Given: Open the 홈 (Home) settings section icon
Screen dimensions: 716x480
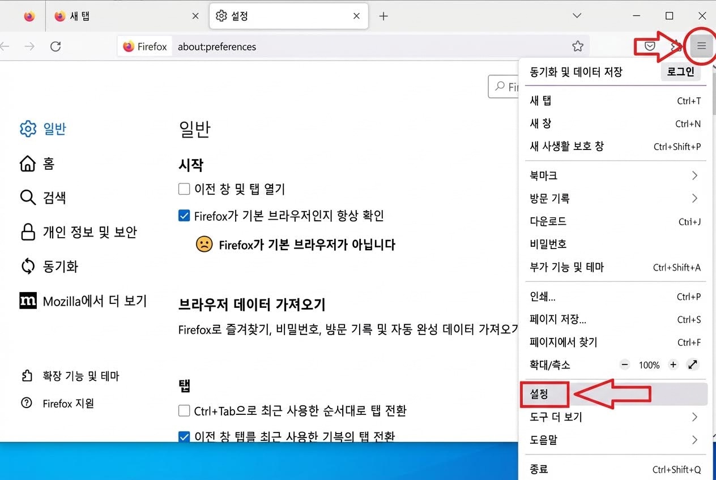Looking at the screenshot, I should pyautogui.click(x=28, y=164).
